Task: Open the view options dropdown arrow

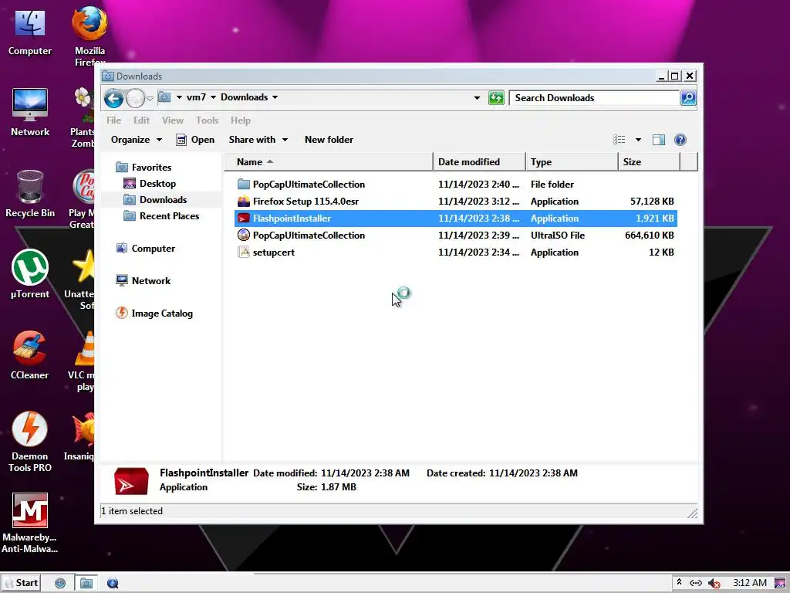Action: [x=638, y=140]
